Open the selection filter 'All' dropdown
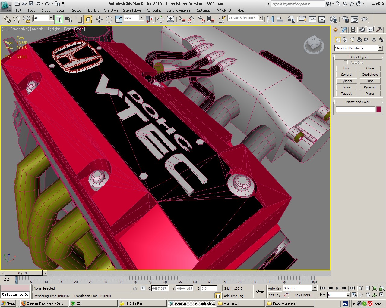This screenshot has width=386, height=308. (x=51, y=18)
